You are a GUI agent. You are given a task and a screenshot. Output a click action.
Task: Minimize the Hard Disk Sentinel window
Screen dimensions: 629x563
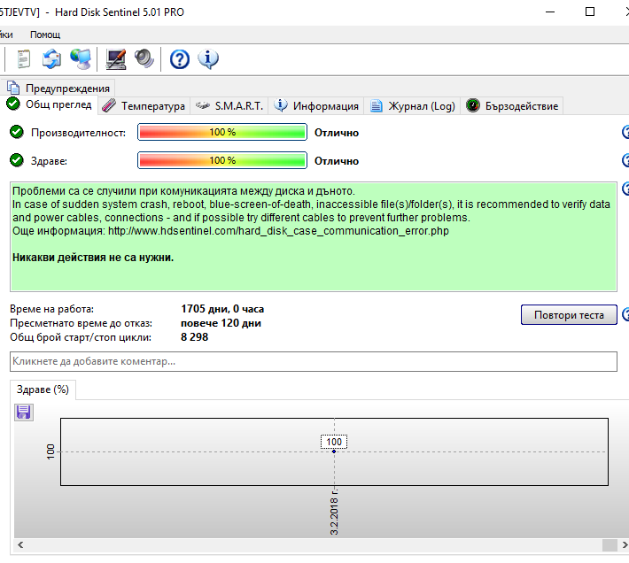pyautogui.click(x=550, y=12)
